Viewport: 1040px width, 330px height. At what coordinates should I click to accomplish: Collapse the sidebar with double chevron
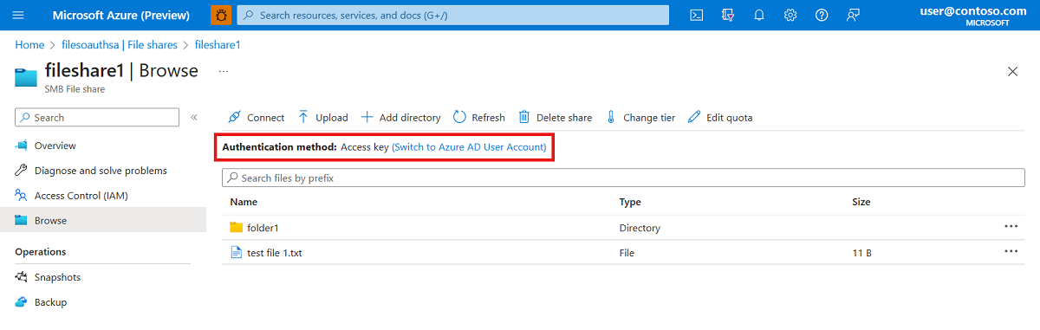coord(194,117)
